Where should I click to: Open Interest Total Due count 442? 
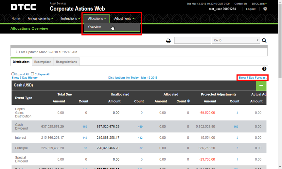coord(85,138)
